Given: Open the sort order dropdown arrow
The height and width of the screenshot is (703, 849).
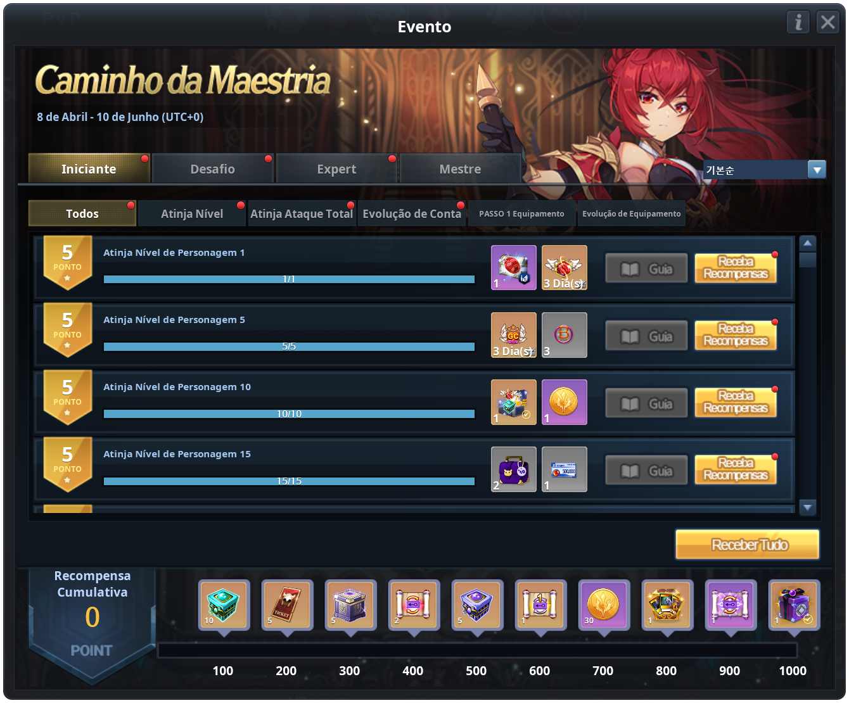Looking at the screenshot, I should tap(817, 170).
